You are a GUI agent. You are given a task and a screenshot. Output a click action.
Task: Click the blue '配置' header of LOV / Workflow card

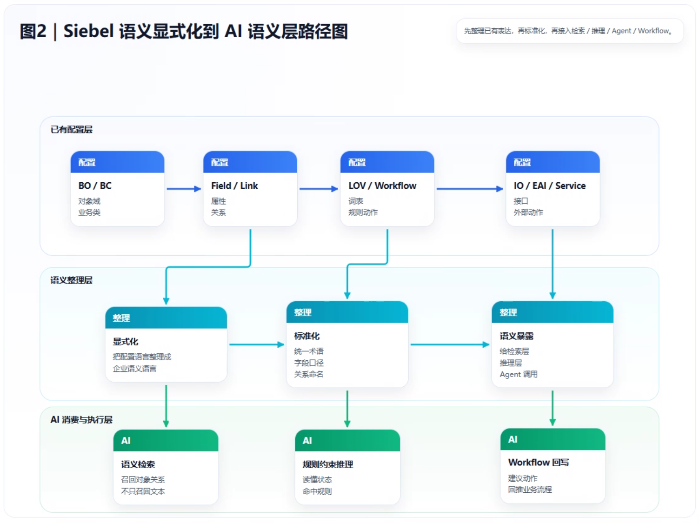(x=387, y=162)
